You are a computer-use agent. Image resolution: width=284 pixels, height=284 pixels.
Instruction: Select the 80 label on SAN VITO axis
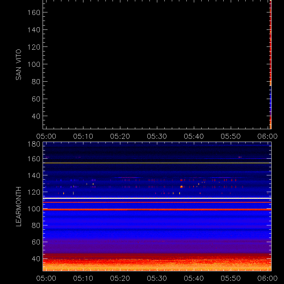pos(36,82)
